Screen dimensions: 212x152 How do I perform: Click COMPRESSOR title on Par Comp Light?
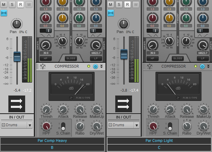pos(174,66)
